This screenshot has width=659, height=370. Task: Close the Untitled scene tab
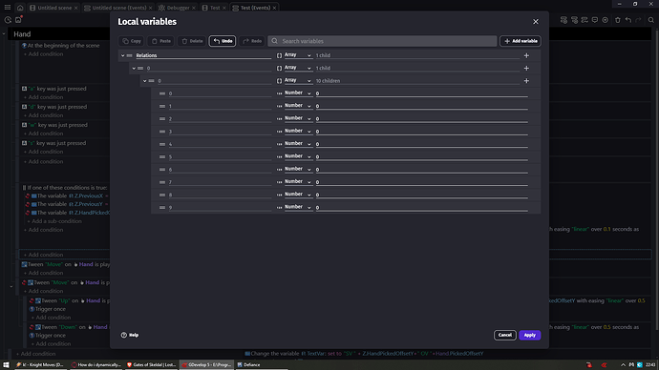75,8
